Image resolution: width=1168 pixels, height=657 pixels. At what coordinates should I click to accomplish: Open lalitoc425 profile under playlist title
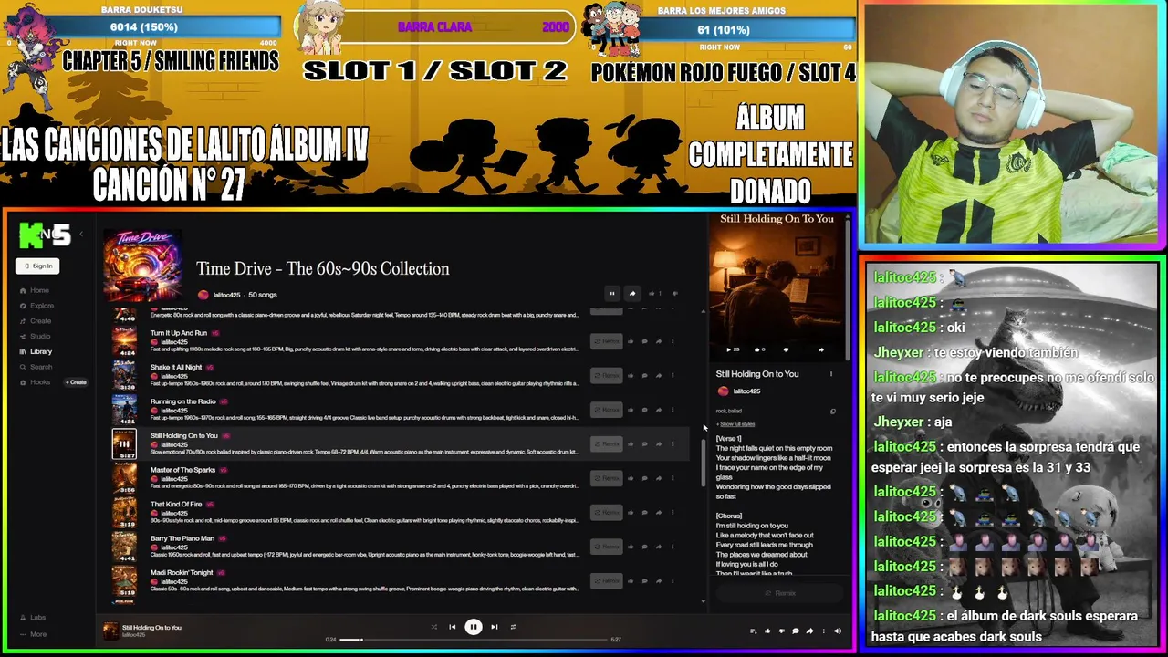click(220, 295)
